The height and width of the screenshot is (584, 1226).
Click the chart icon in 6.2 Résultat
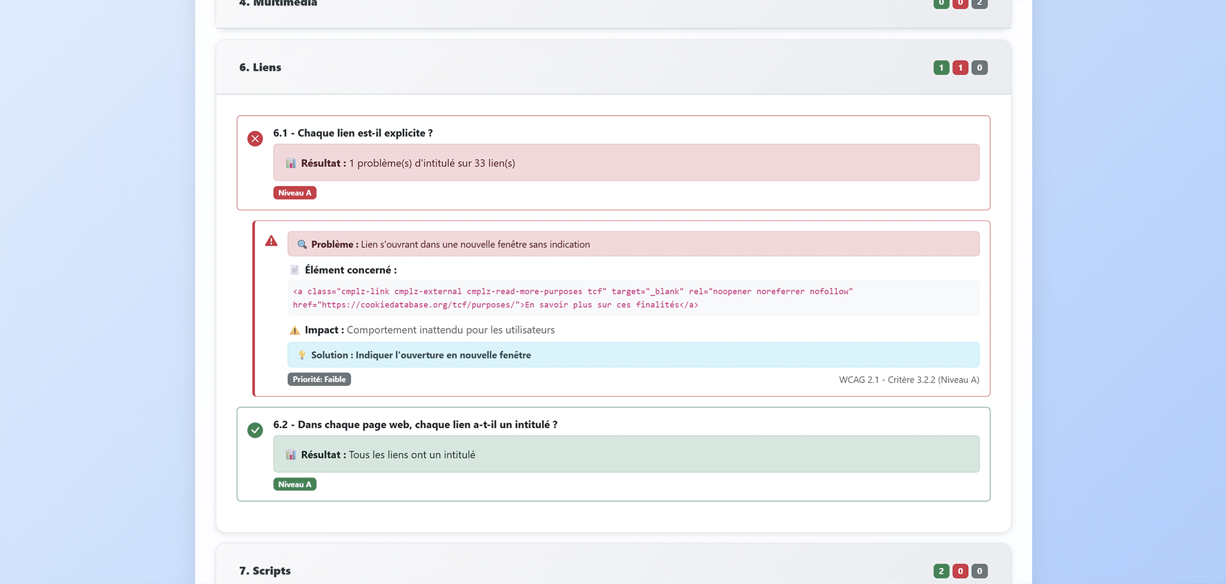click(291, 455)
